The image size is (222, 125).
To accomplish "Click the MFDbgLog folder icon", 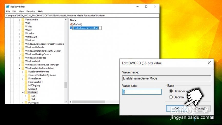I will (26, 85).
